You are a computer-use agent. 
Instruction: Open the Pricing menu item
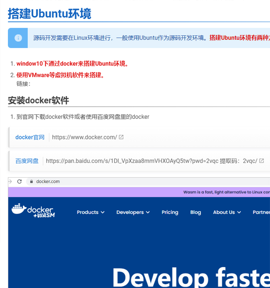point(170,212)
